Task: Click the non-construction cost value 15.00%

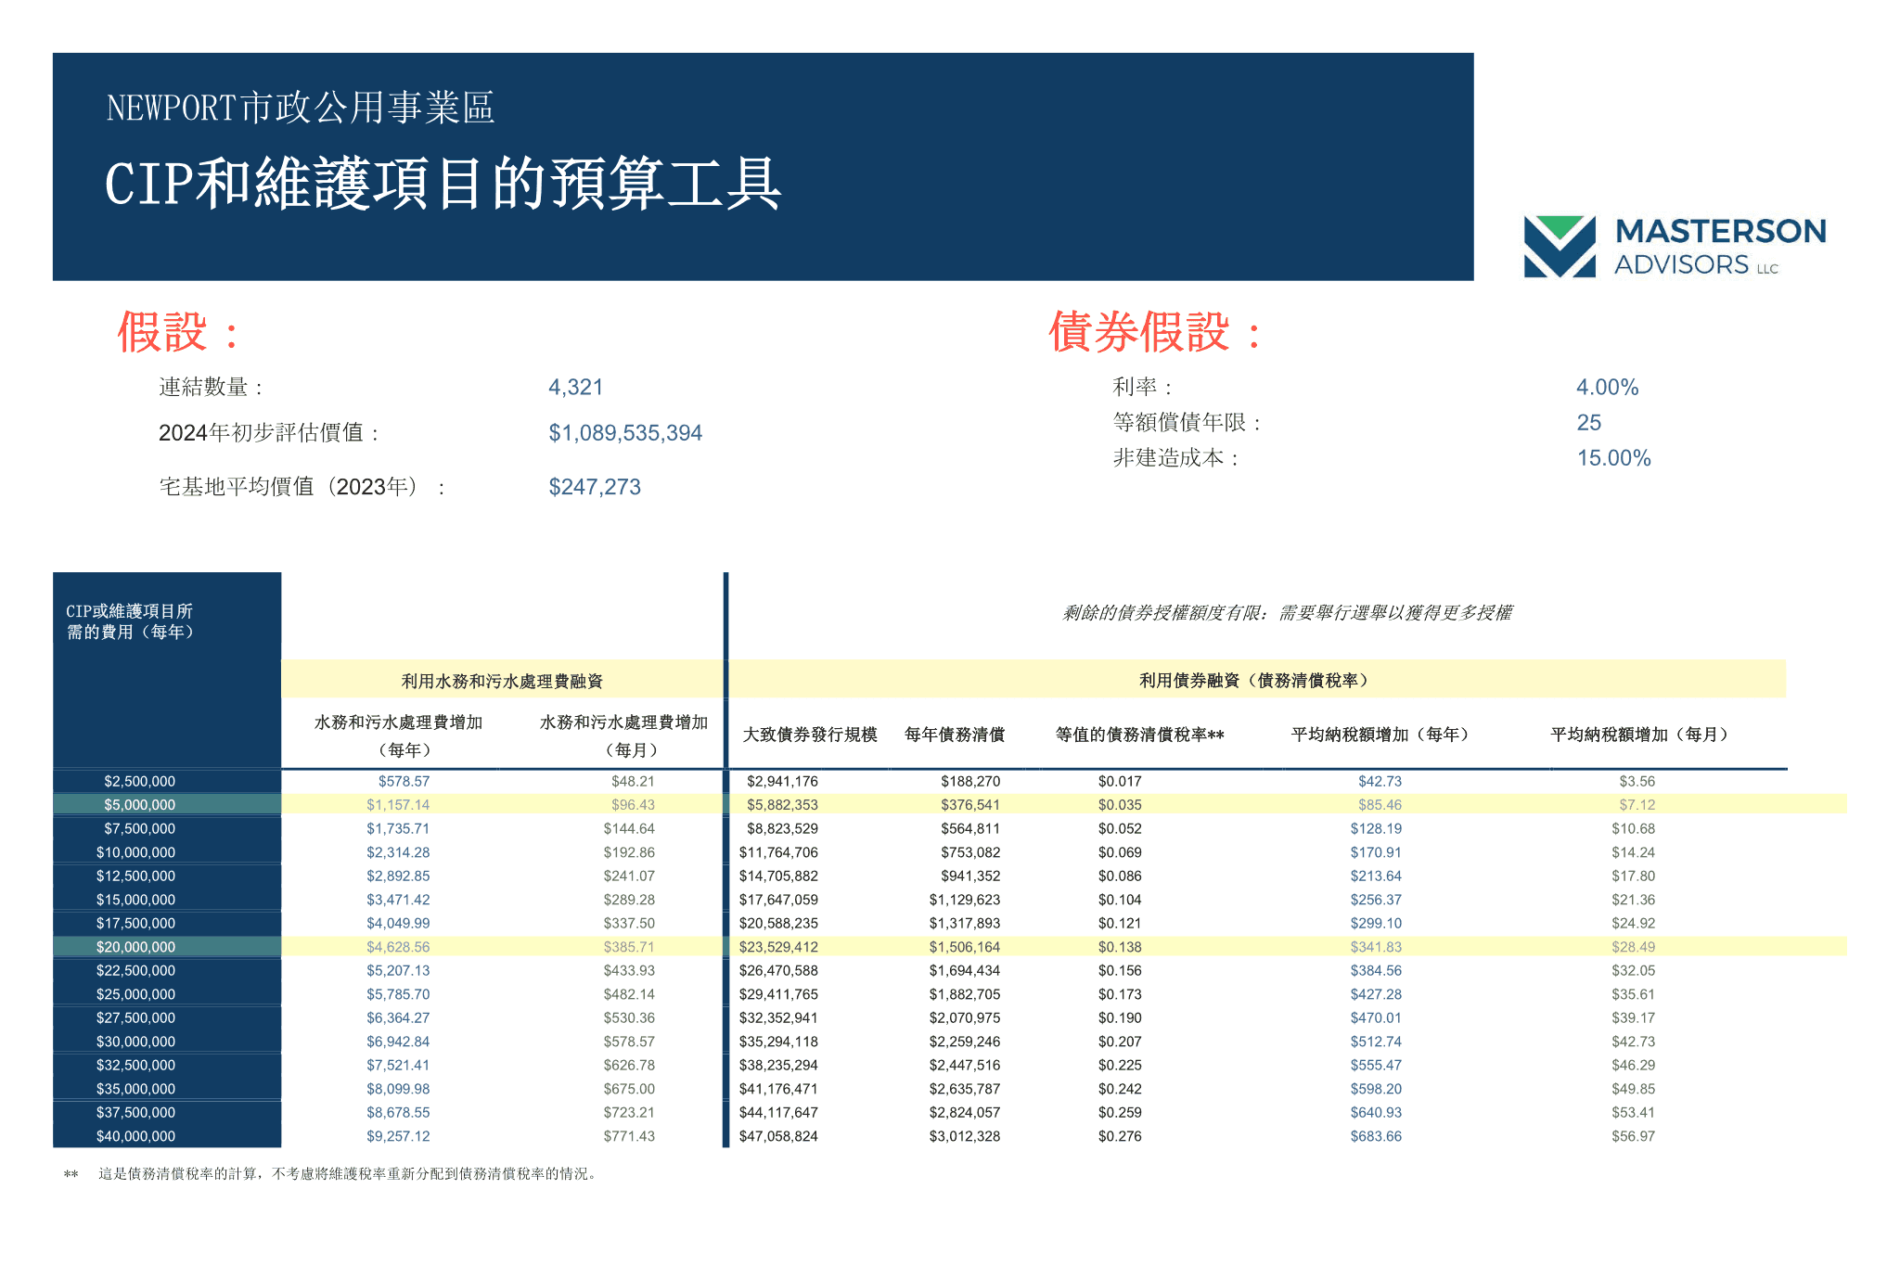Action: coord(1613,458)
